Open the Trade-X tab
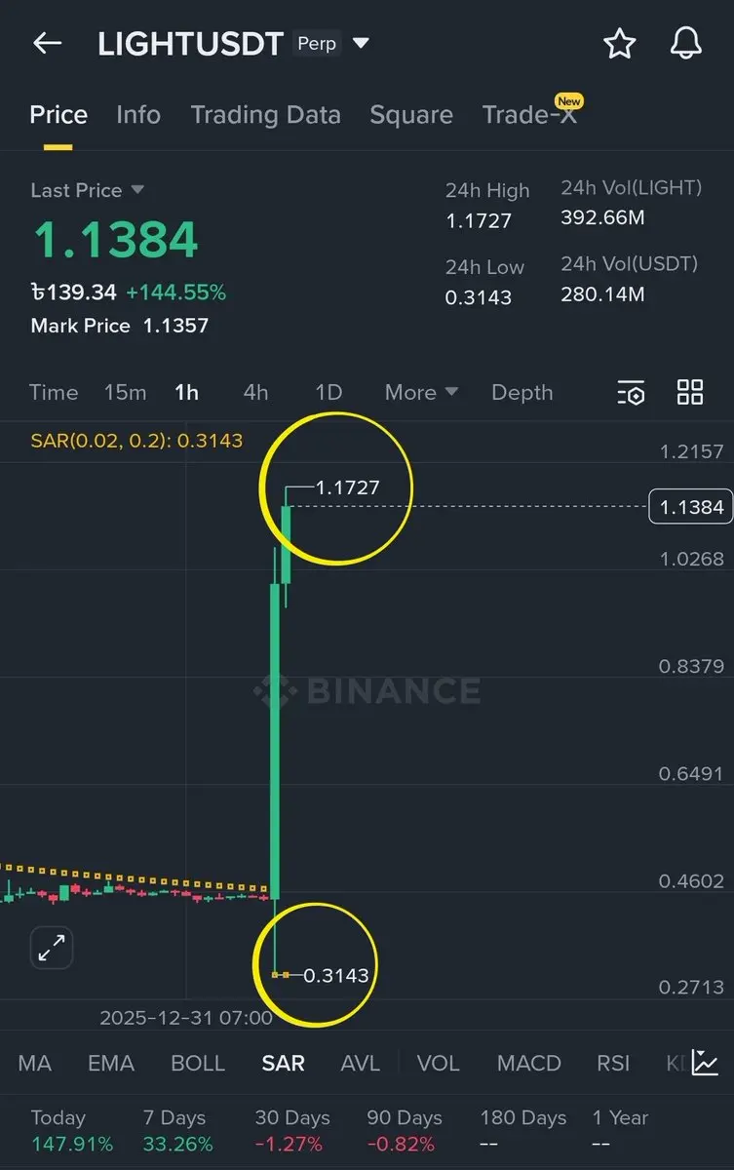This screenshot has width=734, height=1170. pos(529,115)
